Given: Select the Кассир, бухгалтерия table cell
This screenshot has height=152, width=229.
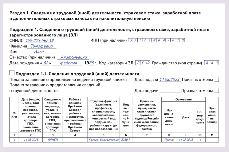Looking at the screenshot, I should [103, 140].
